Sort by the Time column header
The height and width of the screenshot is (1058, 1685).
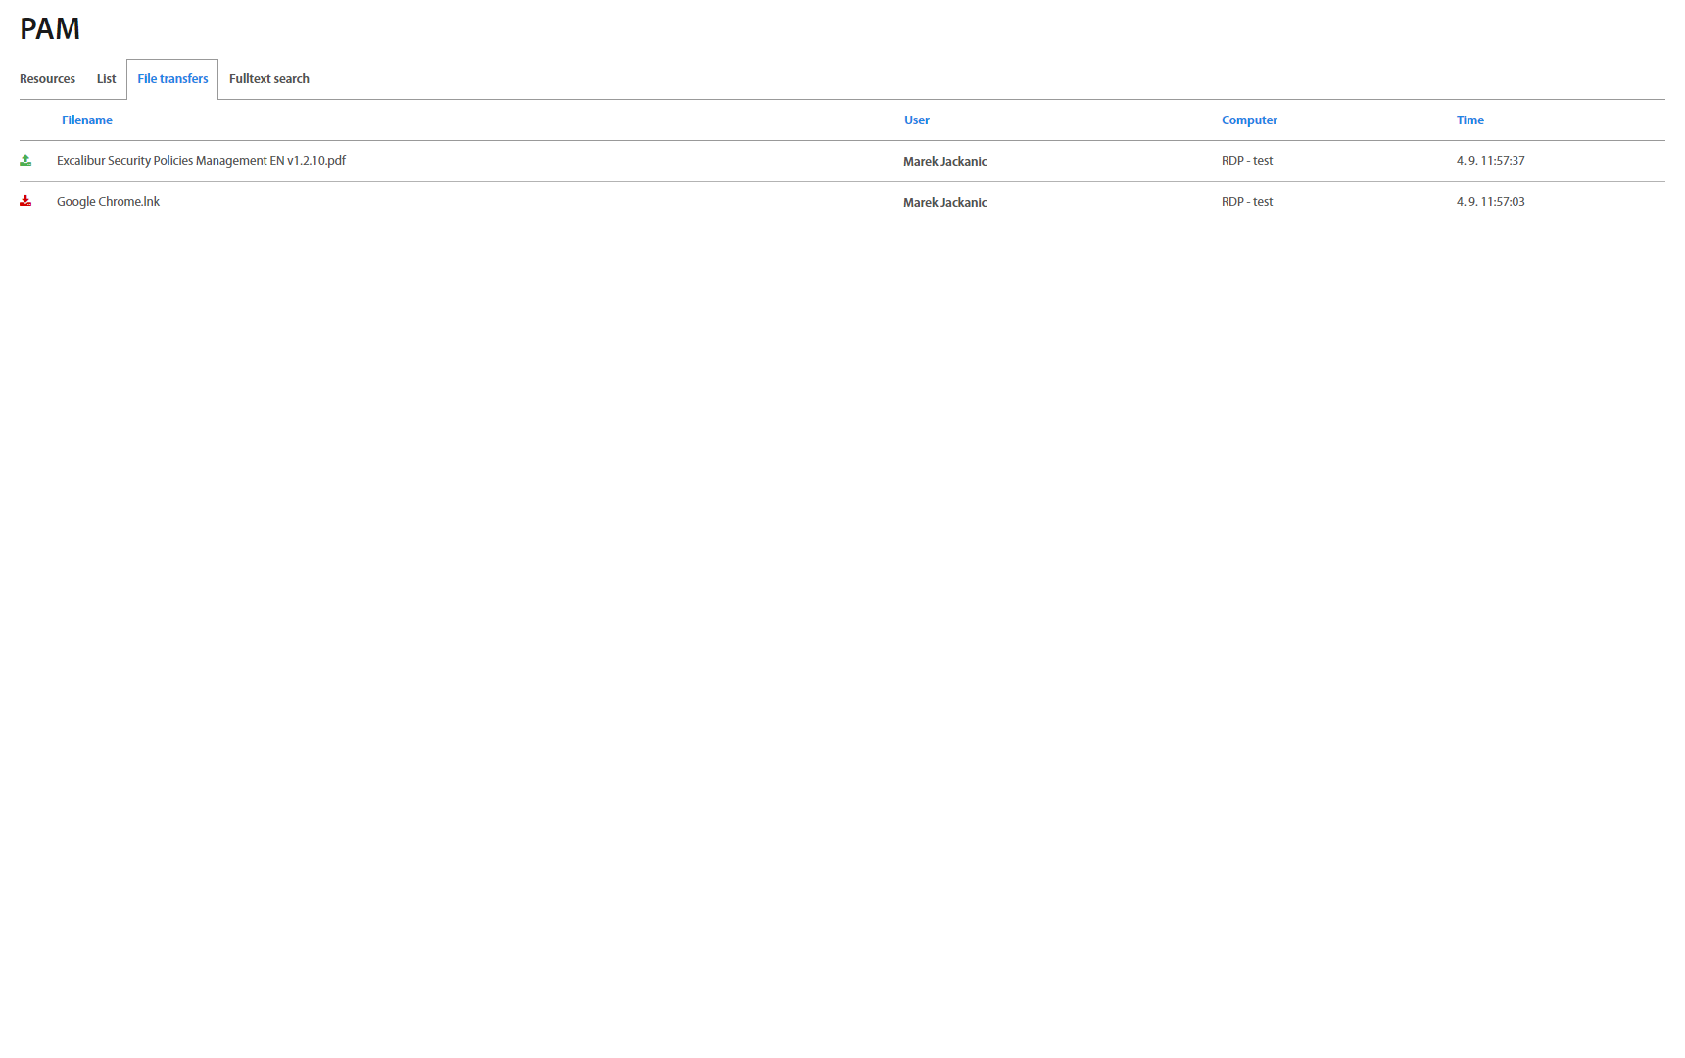tap(1469, 120)
